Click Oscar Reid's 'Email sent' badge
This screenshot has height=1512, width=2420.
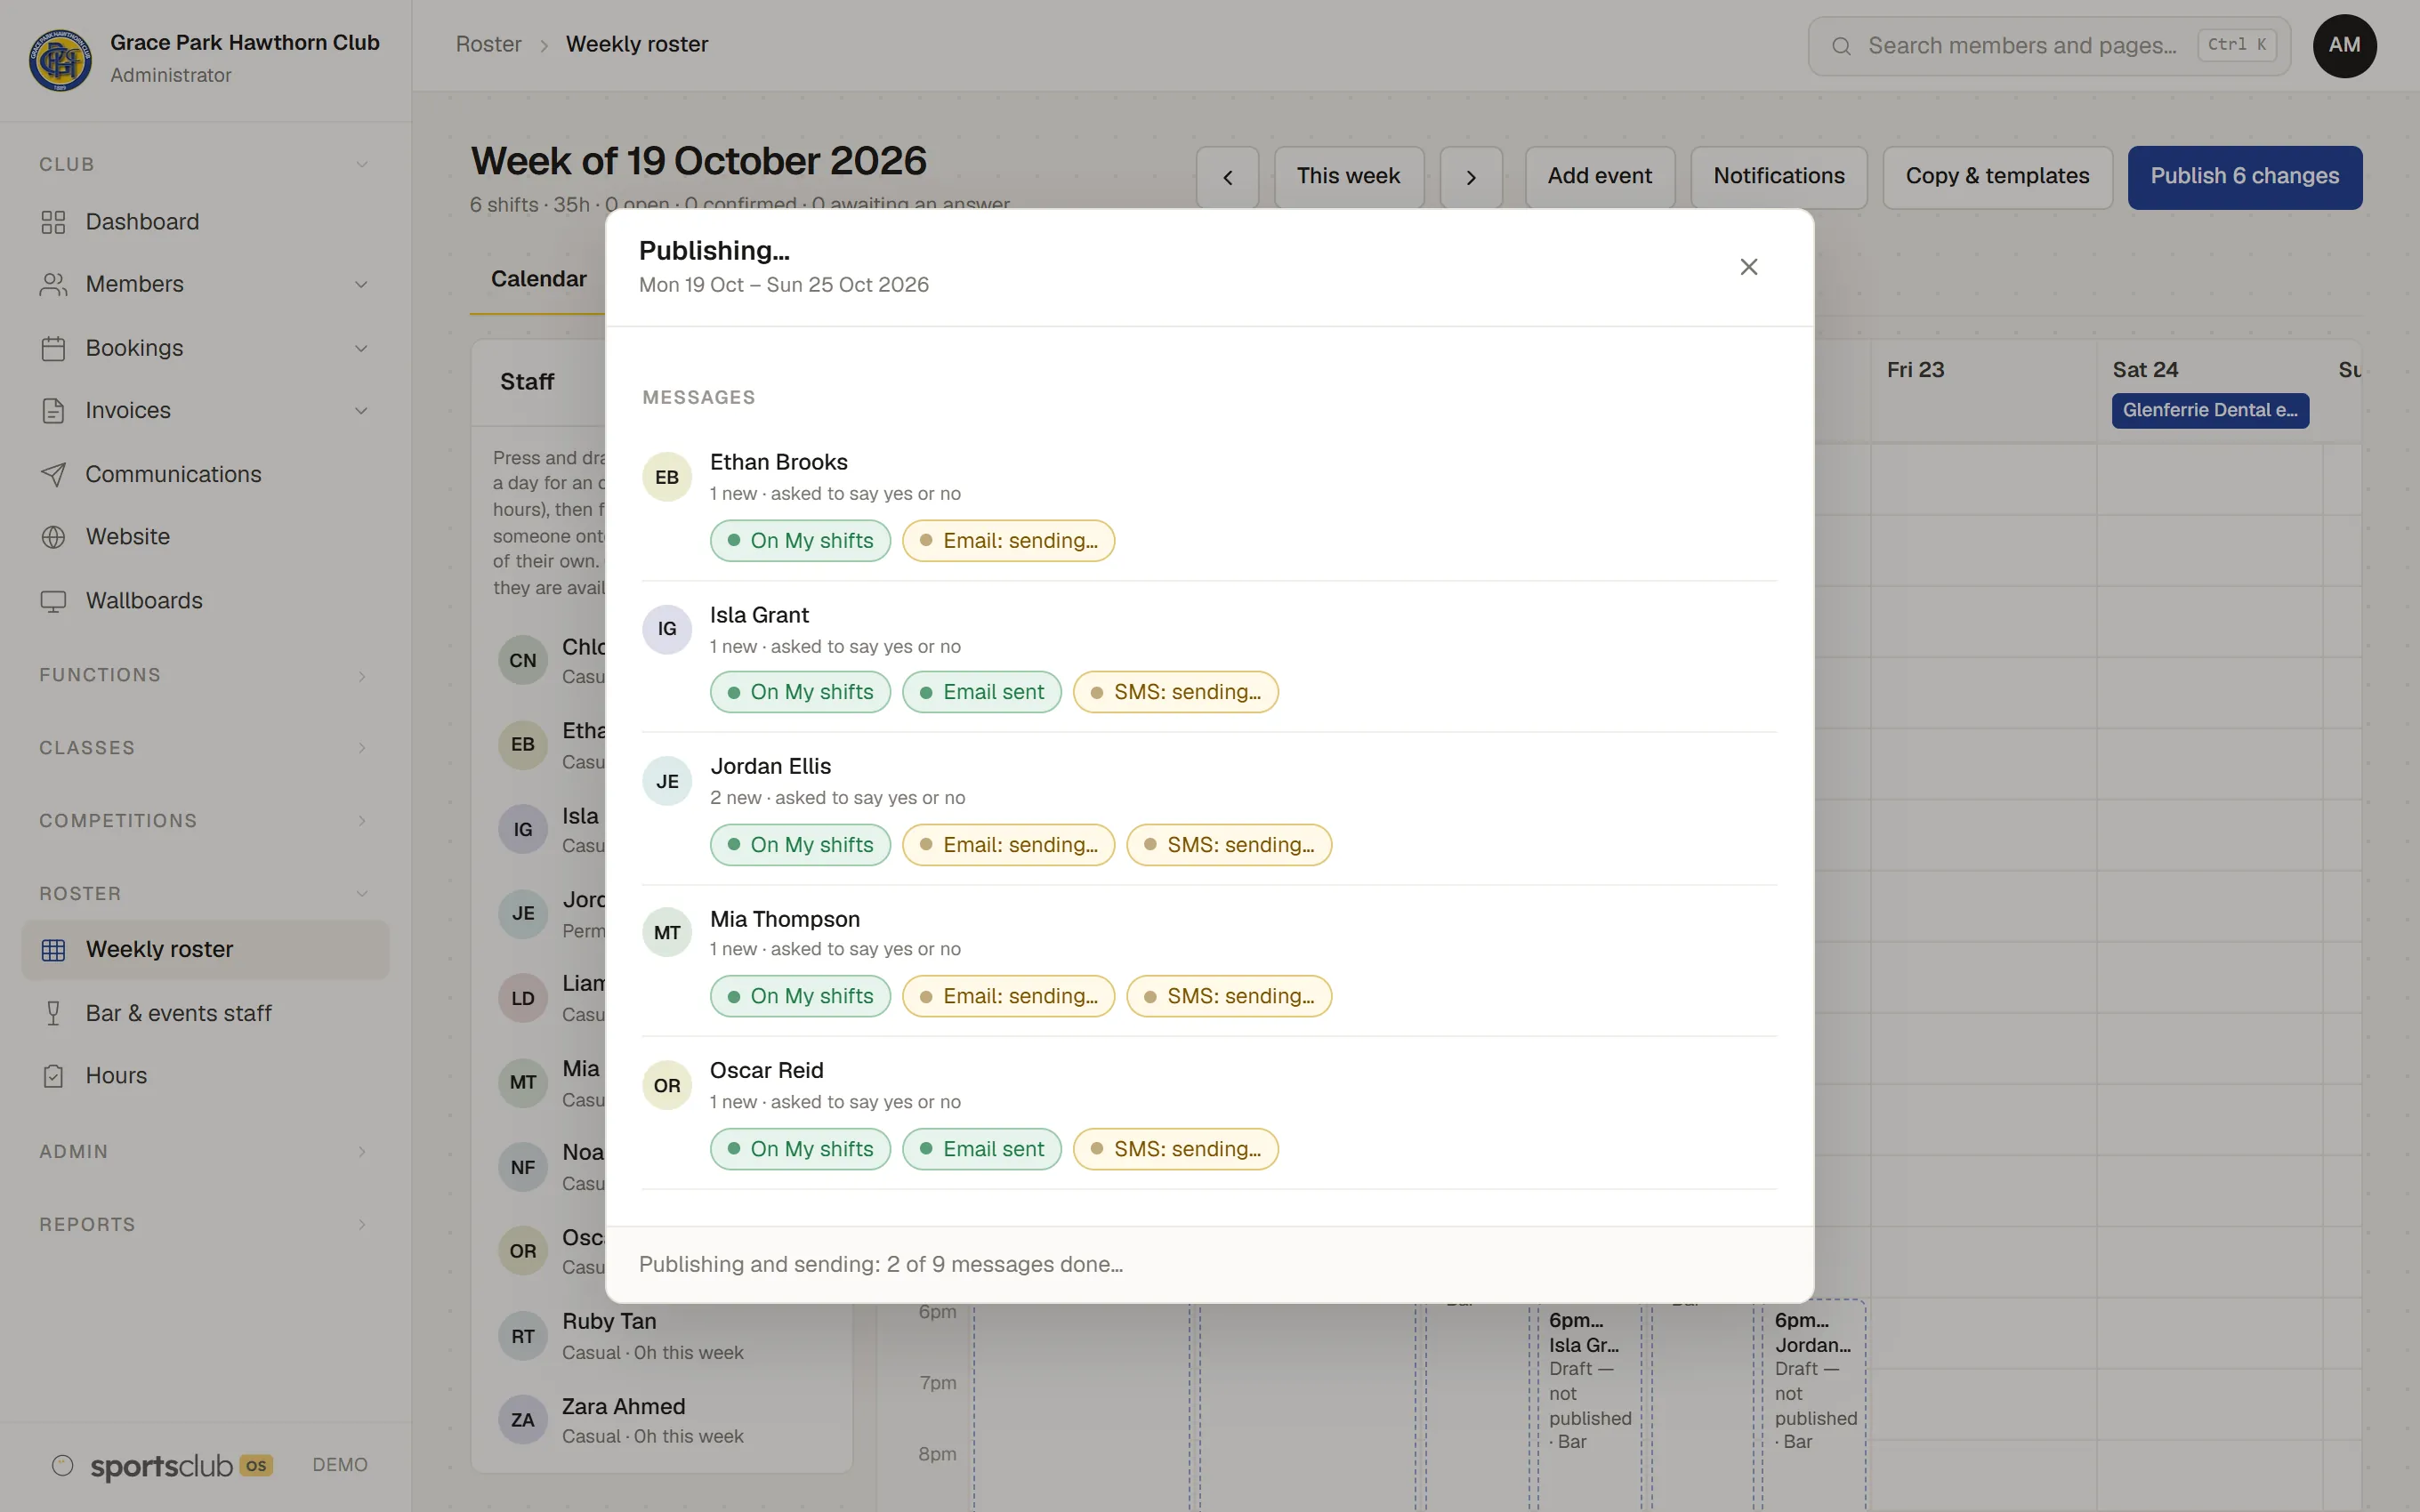coord(981,1149)
